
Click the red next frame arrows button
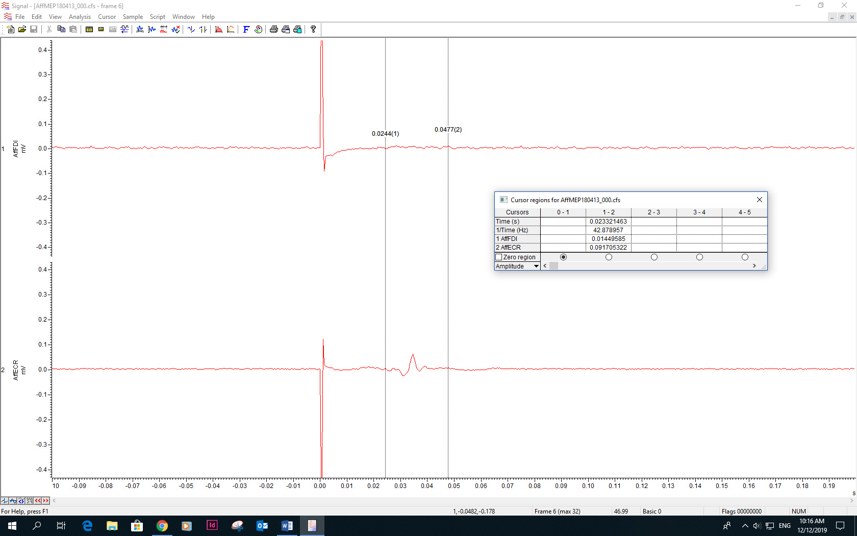click(x=46, y=501)
